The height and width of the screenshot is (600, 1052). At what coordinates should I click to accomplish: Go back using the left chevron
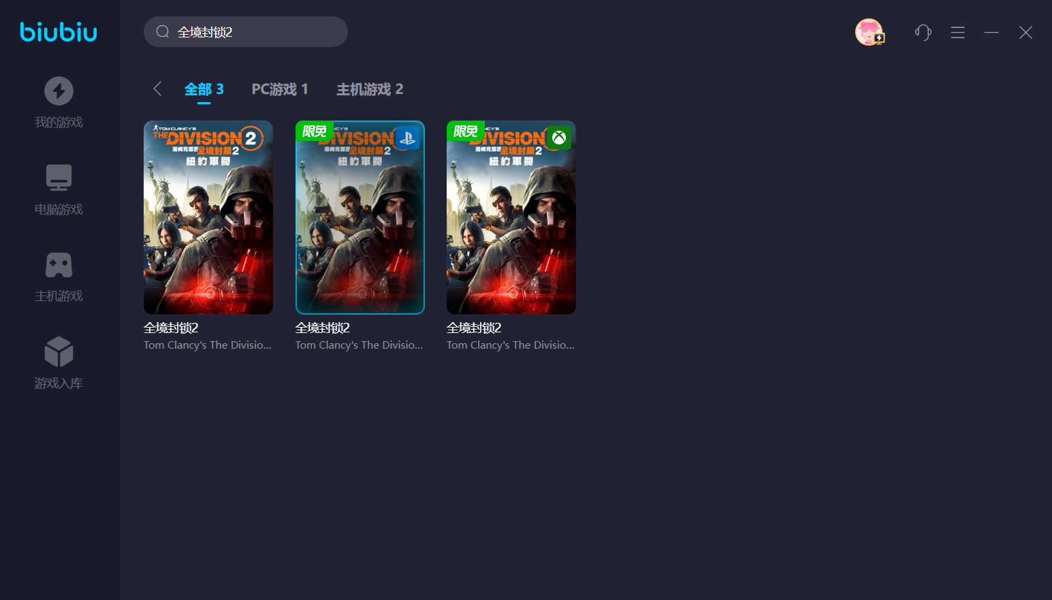coord(157,89)
